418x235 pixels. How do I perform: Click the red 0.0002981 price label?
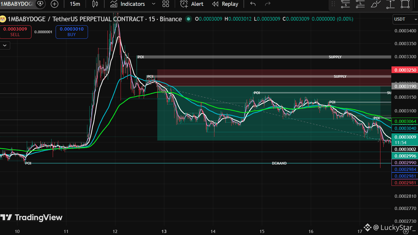405,183
